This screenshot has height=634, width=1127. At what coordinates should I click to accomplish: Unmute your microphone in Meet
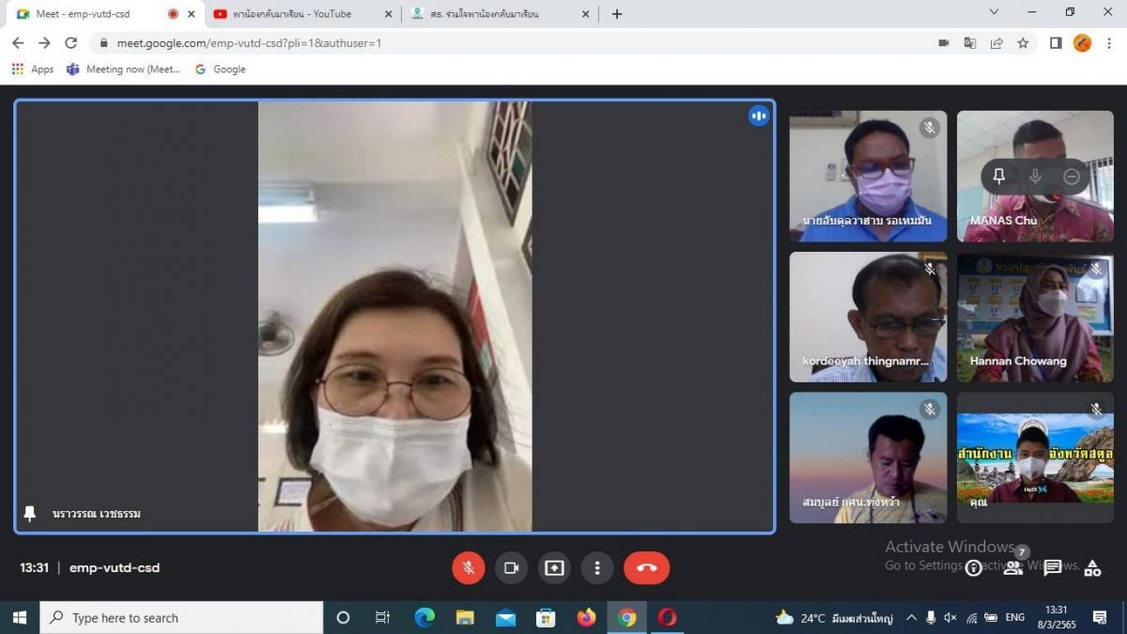pyautogui.click(x=468, y=567)
